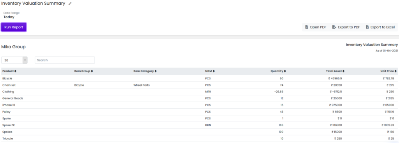Sort by UOM column arrows
This screenshot has height=143, width=399.
click(x=214, y=71)
